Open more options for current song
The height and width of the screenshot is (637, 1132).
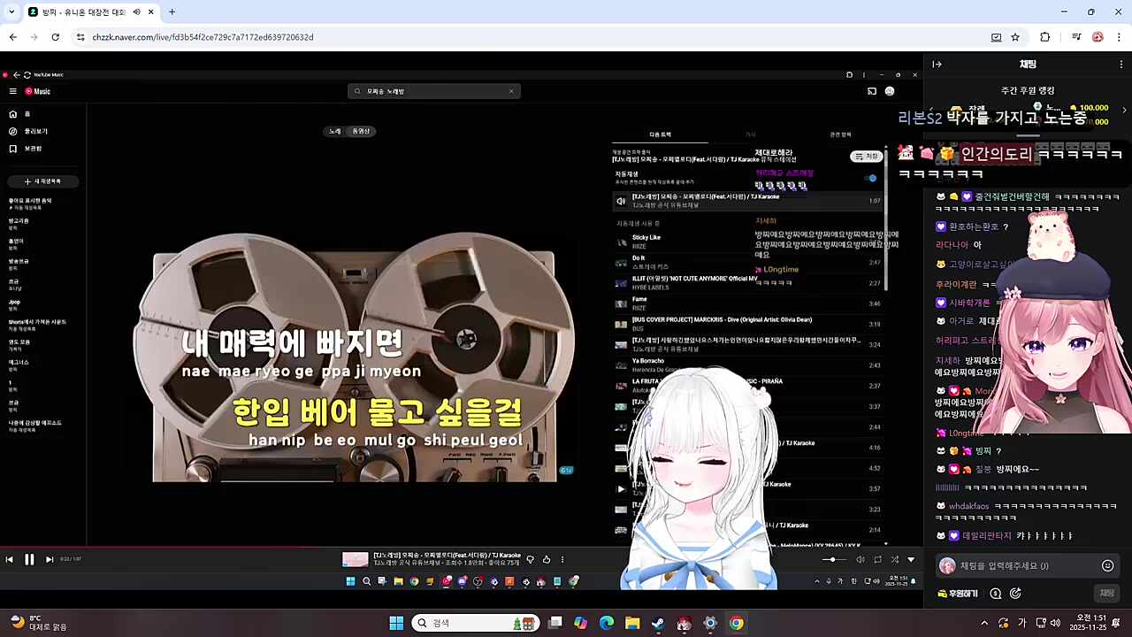point(562,559)
